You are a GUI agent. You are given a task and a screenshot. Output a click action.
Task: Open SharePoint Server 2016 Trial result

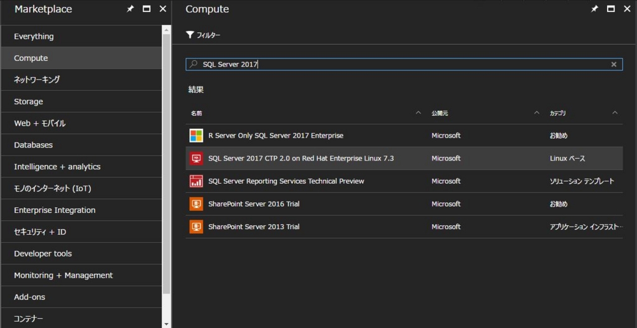pyautogui.click(x=254, y=204)
